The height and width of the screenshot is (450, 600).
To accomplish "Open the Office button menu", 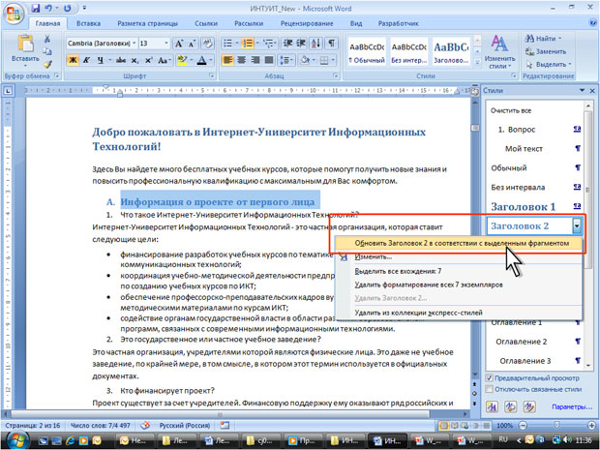I will click(x=13, y=14).
